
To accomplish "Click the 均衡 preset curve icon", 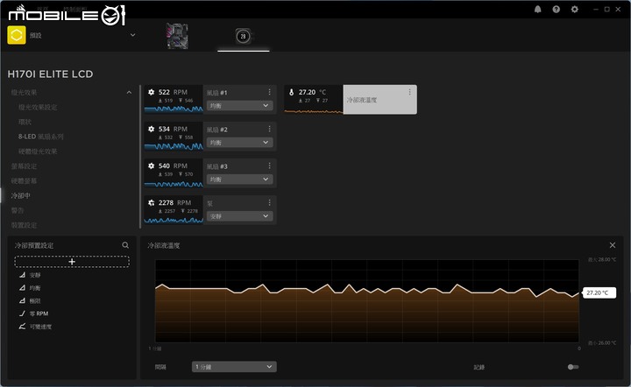I will click(x=22, y=288).
